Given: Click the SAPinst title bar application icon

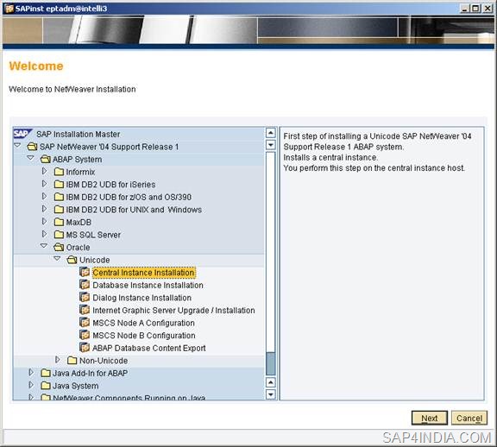Looking at the screenshot, I should pyautogui.click(x=9, y=9).
